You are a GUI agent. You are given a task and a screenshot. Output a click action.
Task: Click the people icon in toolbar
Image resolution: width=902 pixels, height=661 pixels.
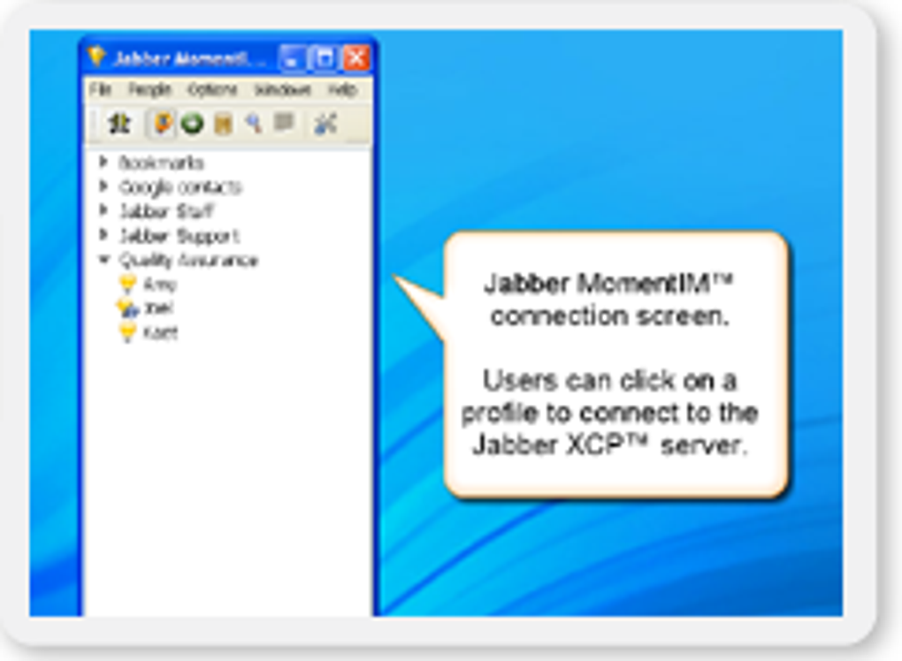(119, 124)
